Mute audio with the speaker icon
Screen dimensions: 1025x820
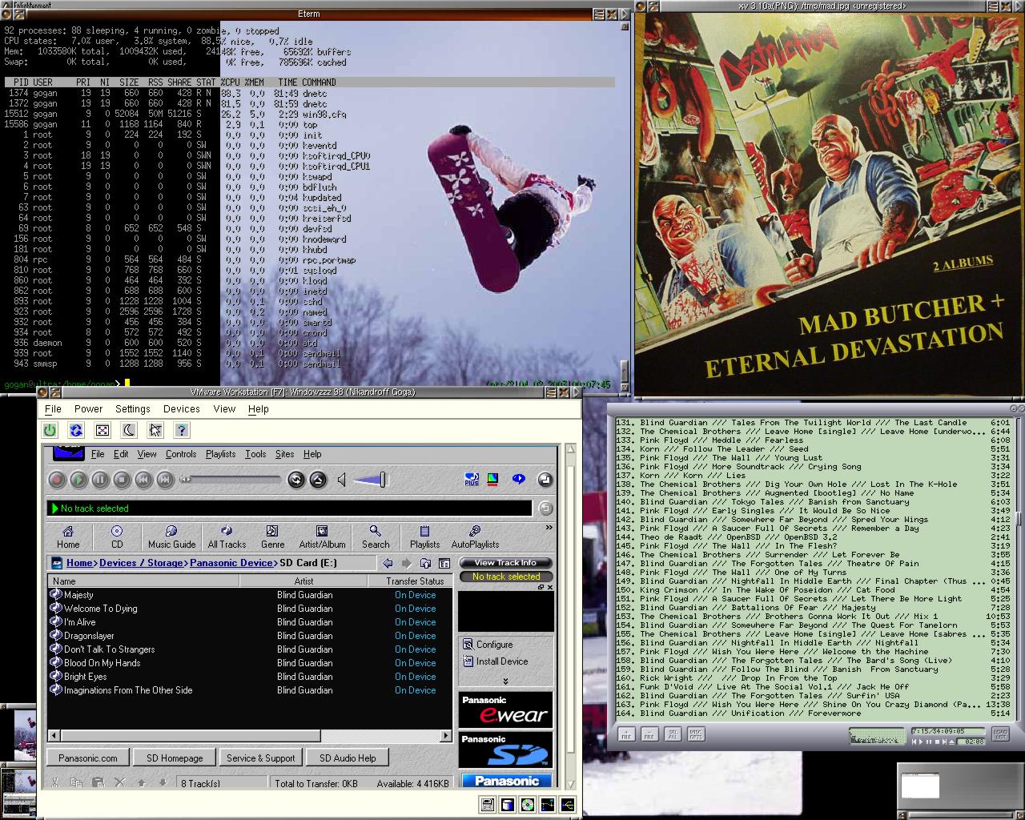coord(342,480)
